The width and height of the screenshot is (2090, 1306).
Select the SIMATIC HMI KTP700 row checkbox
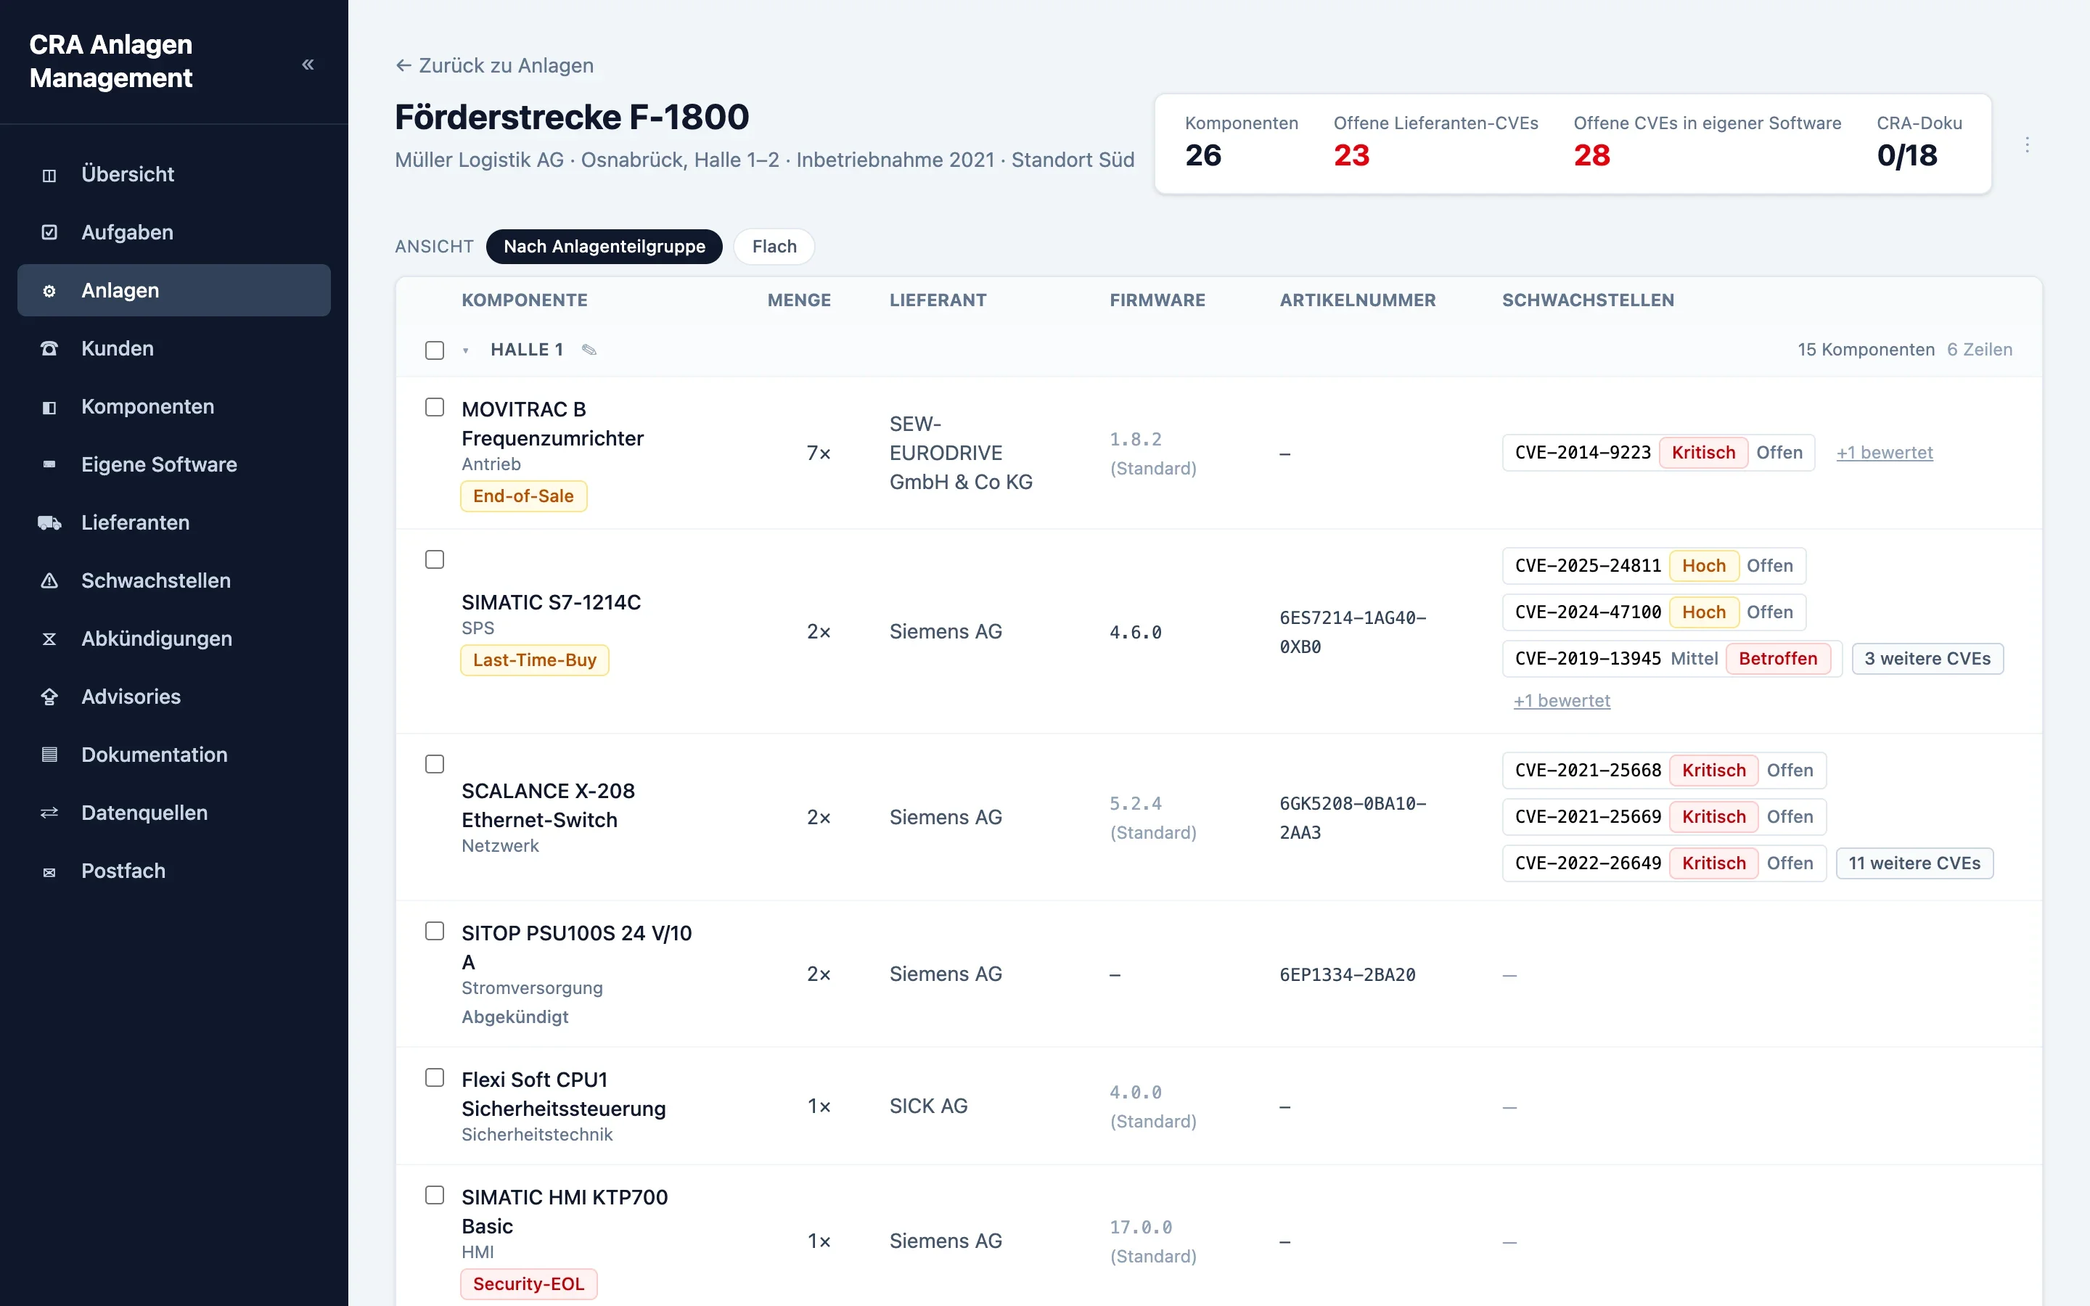point(435,1196)
